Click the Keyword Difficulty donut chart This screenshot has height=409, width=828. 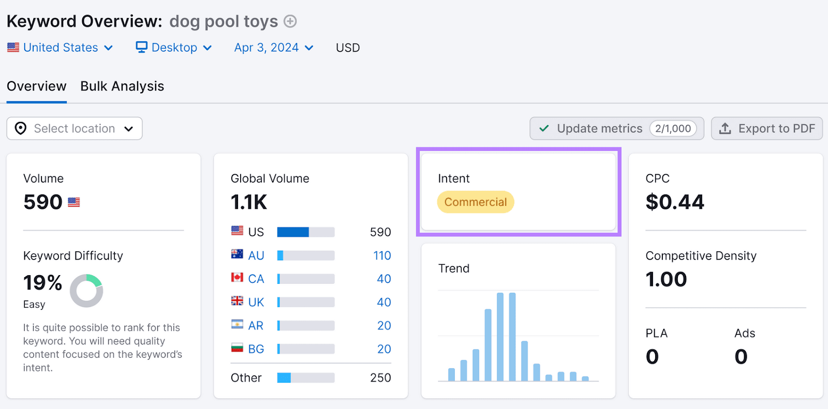[x=86, y=291]
